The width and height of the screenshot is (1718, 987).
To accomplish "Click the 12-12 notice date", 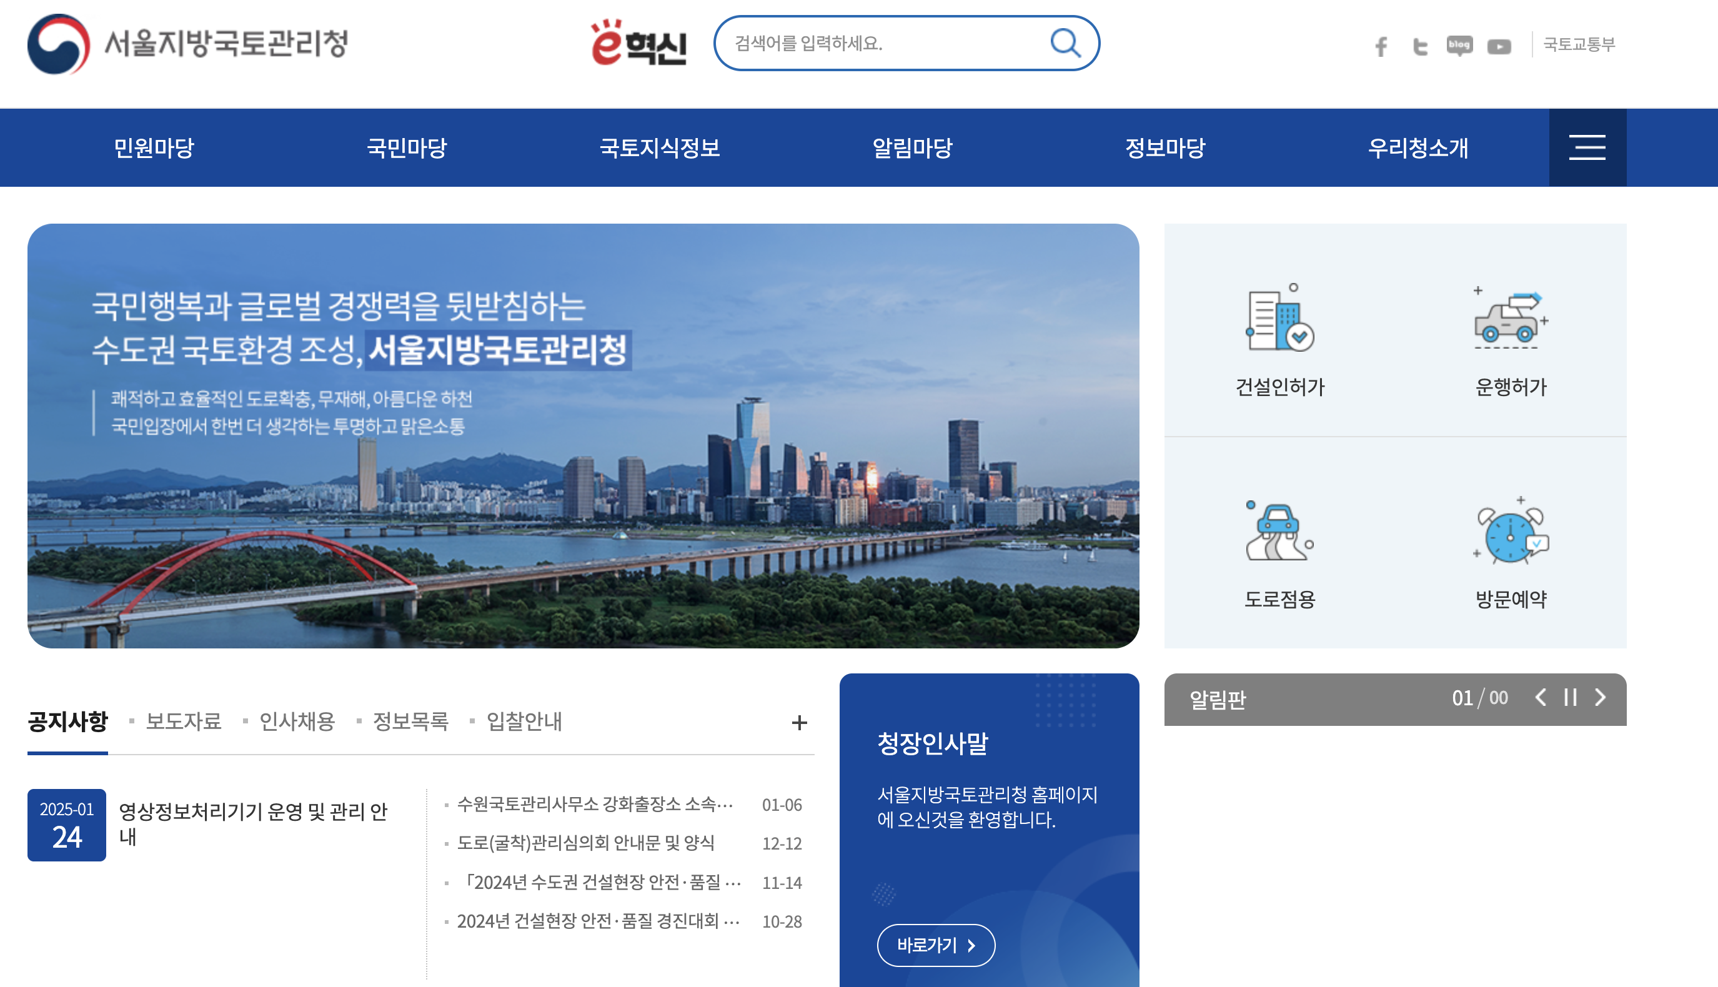I will [x=782, y=844].
